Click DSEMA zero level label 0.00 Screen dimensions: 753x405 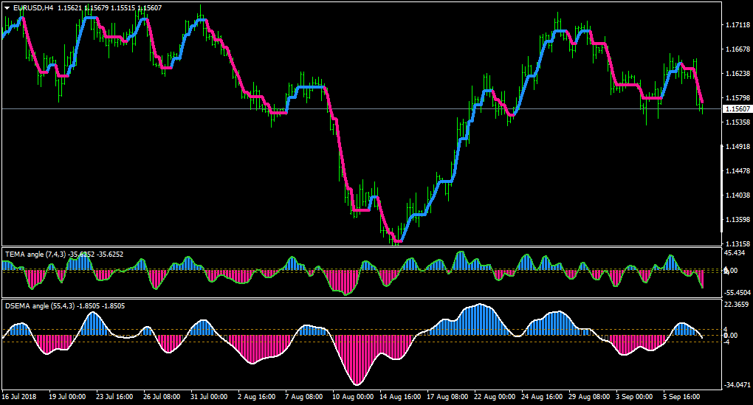coord(731,336)
